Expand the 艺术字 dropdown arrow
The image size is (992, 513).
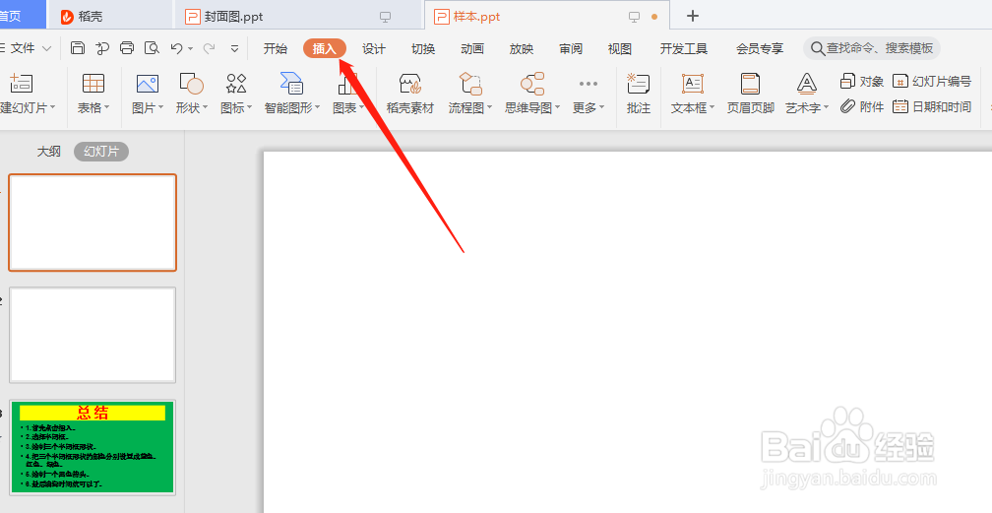coord(826,107)
